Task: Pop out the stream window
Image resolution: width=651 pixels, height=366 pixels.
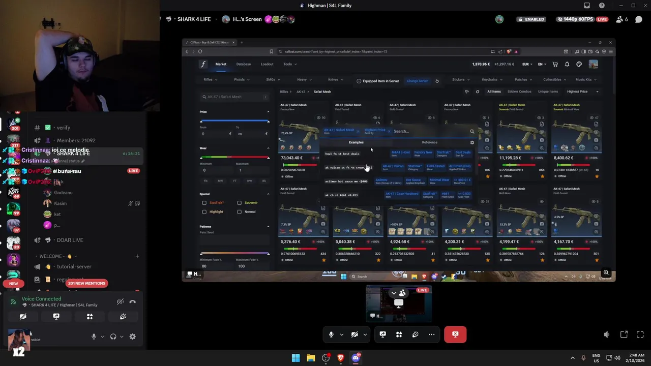Action: pyautogui.click(x=624, y=334)
